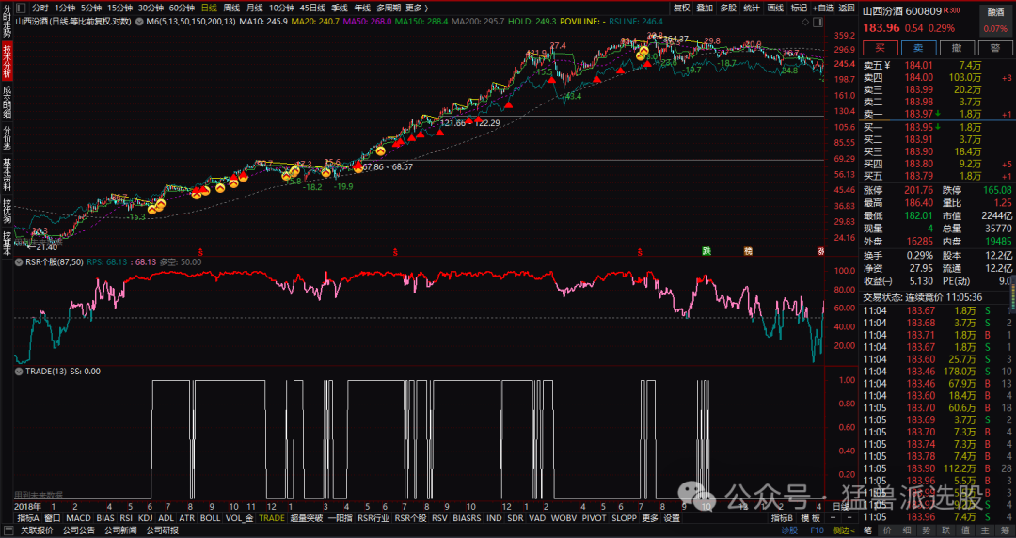Open the 指标A selector
The image size is (1016, 538).
tap(28, 518)
